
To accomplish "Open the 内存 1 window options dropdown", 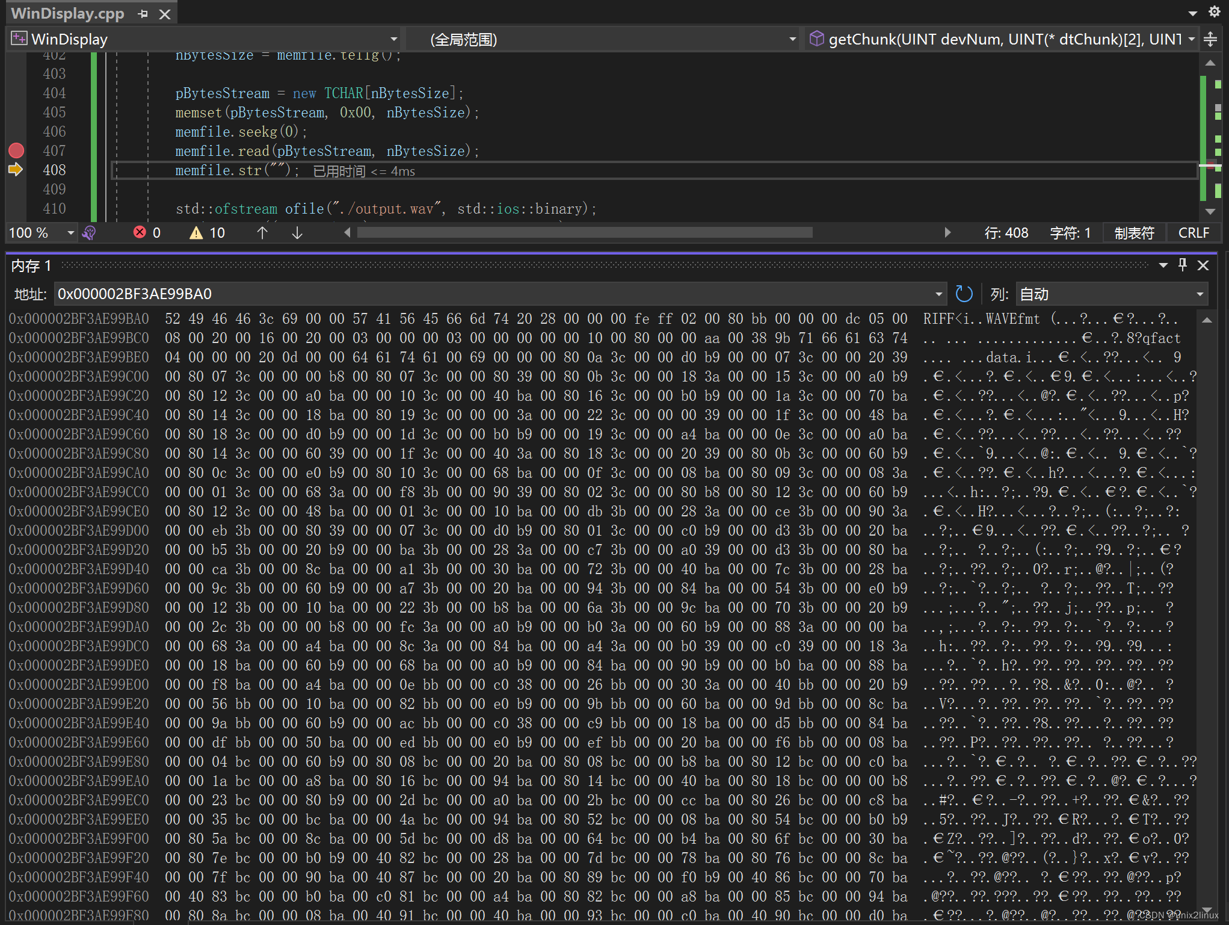I will coord(1163,265).
